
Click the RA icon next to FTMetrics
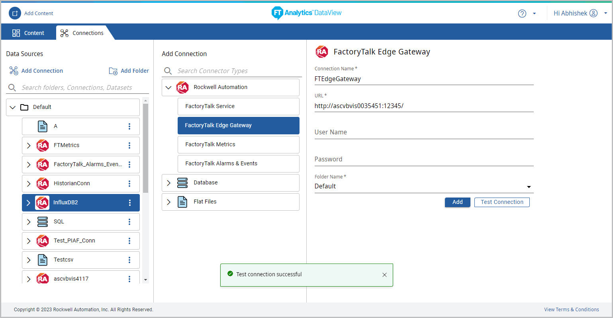click(43, 145)
